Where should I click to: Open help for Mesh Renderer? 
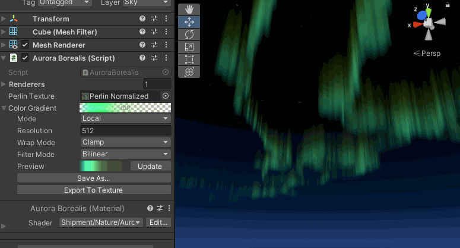142,45
